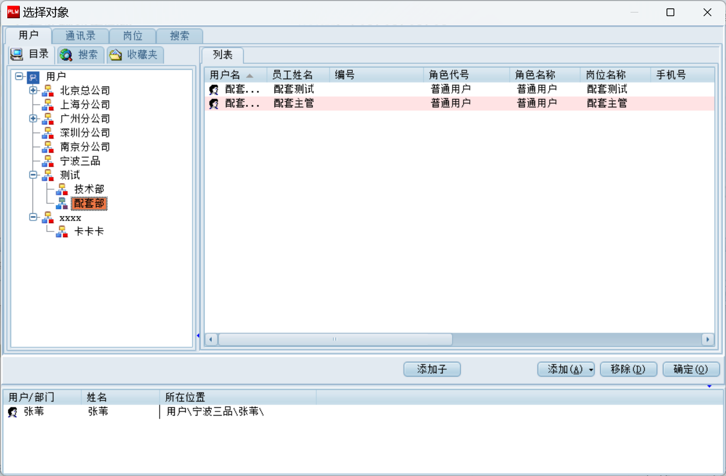Collapse left panel via splitter arrow
Image resolution: width=726 pixels, height=476 pixels.
tap(198, 335)
